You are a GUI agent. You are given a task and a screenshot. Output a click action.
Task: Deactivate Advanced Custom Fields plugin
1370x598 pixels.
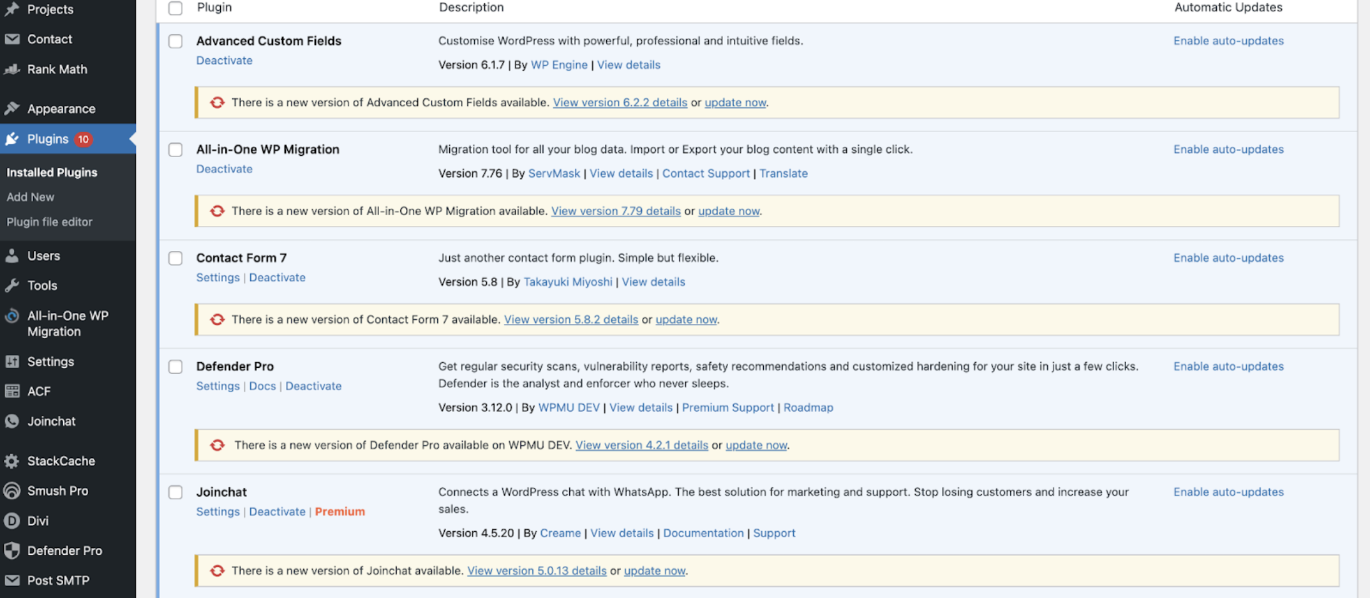(x=224, y=60)
